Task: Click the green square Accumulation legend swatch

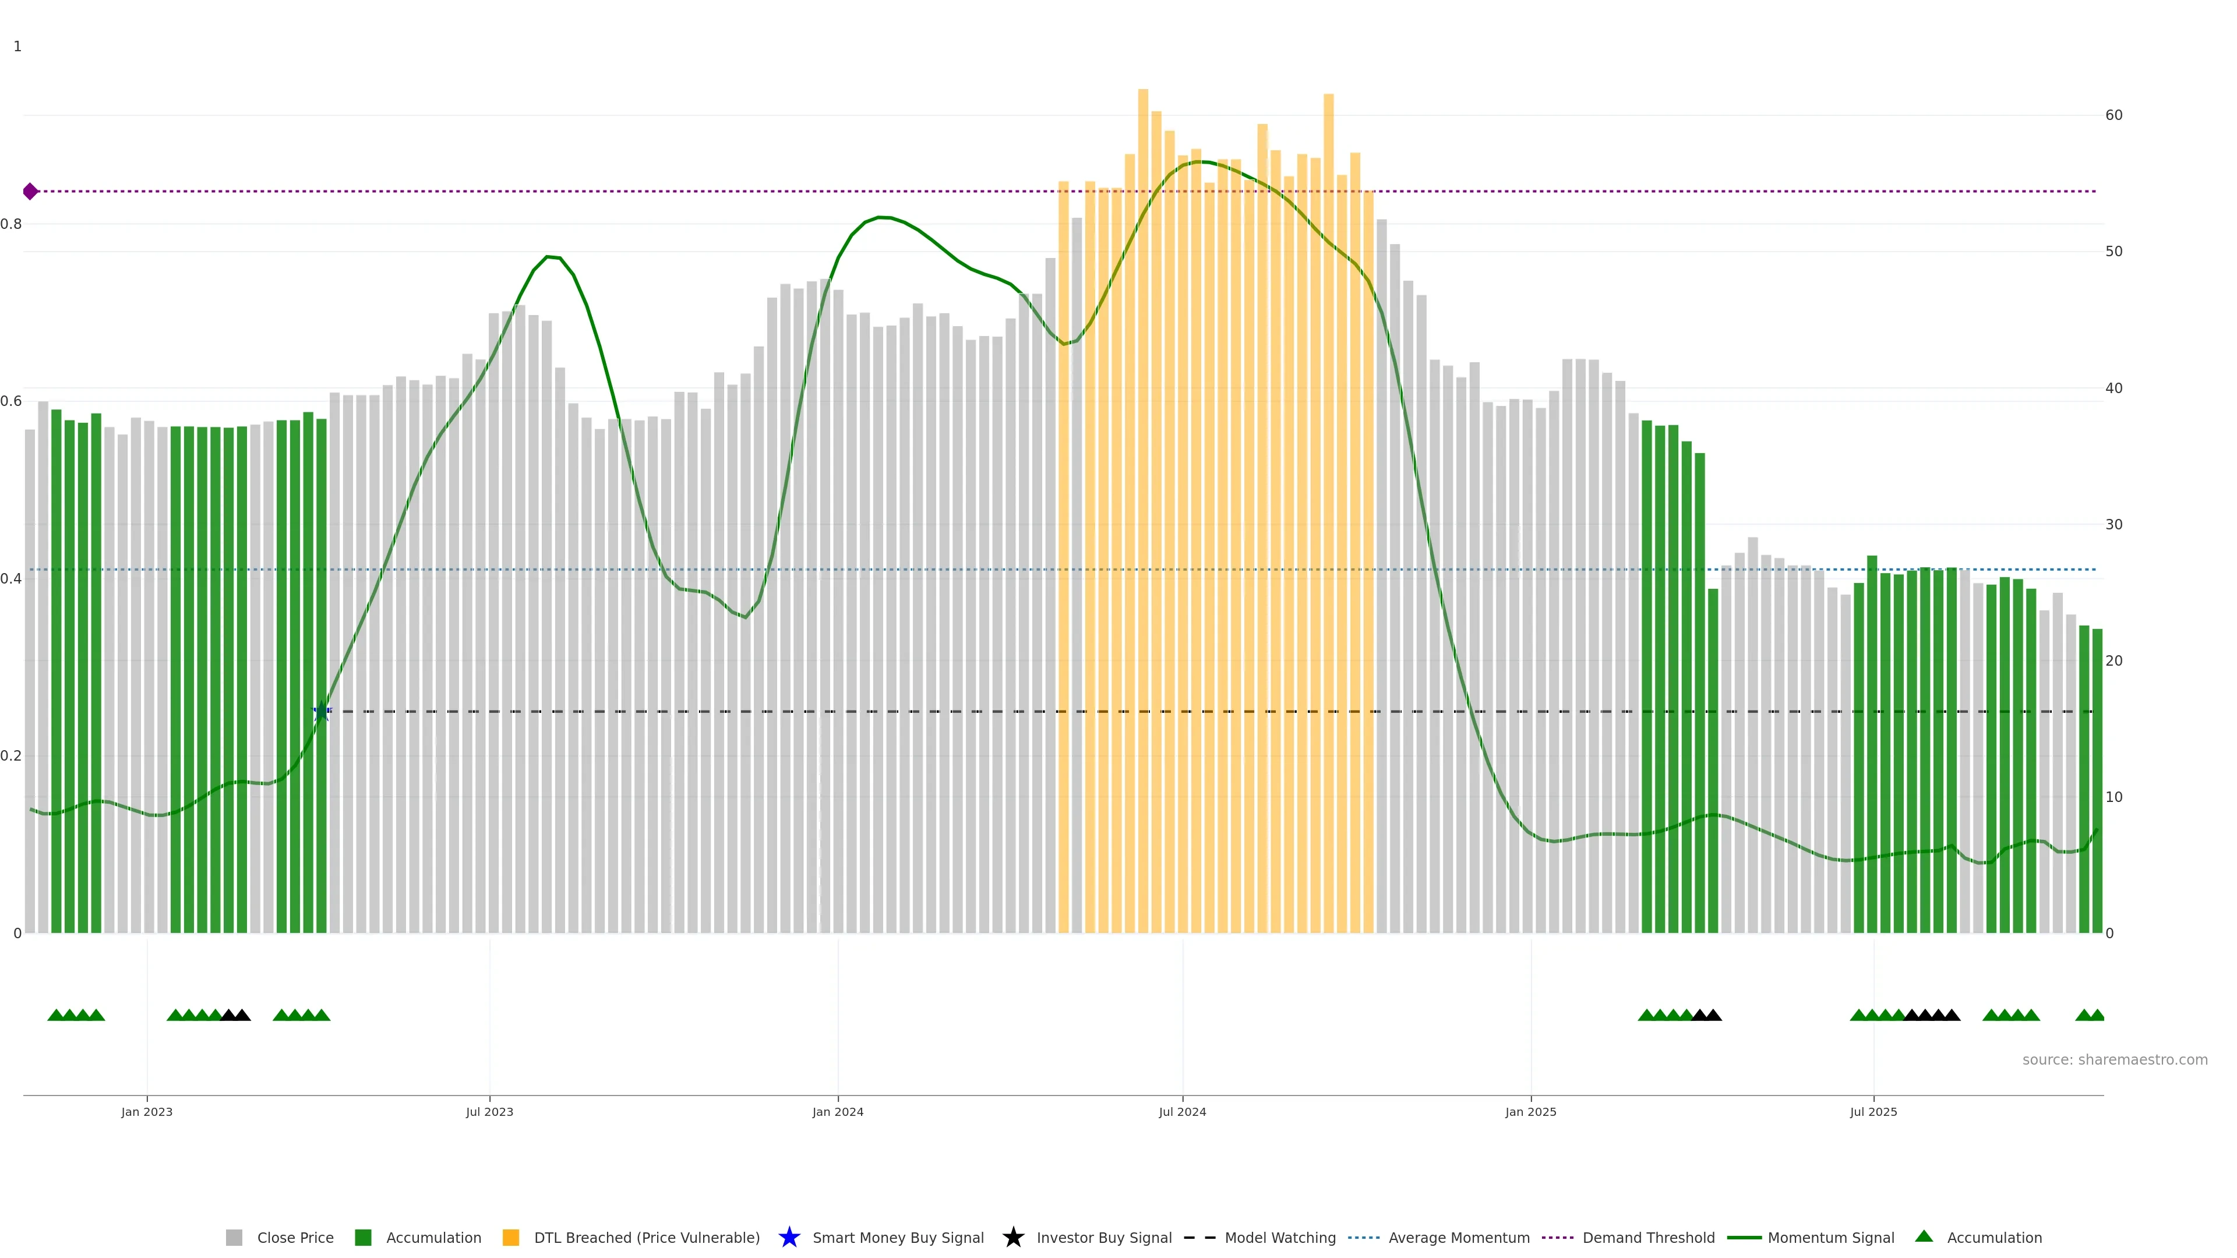Action: (x=363, y=1237)
